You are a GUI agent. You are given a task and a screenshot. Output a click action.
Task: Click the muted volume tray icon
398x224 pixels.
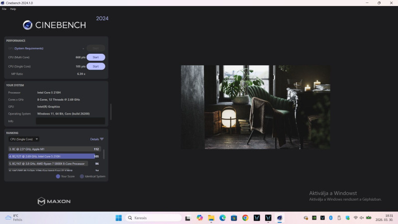pos(362,218)
